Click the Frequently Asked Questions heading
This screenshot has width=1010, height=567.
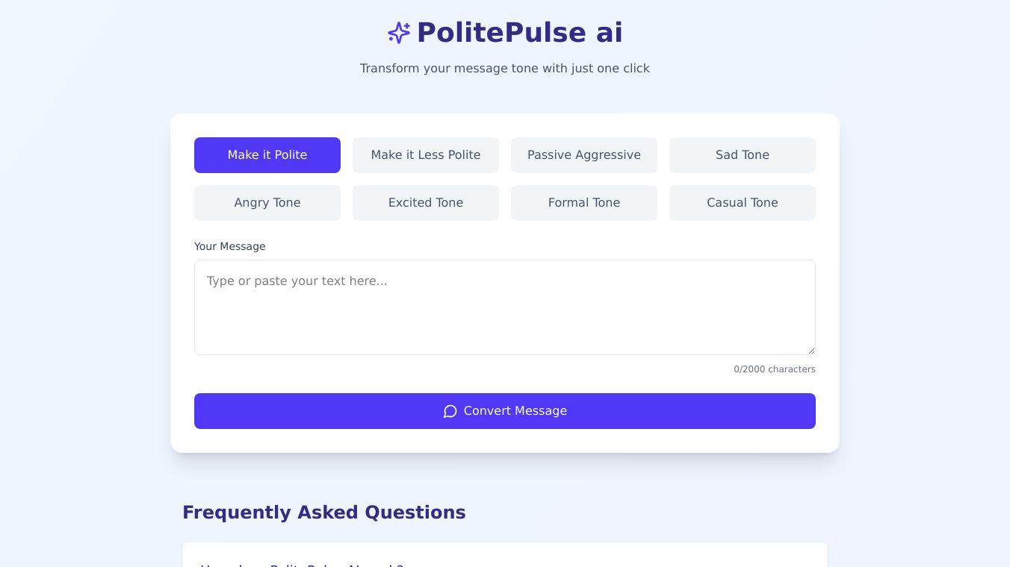point(323,513)
